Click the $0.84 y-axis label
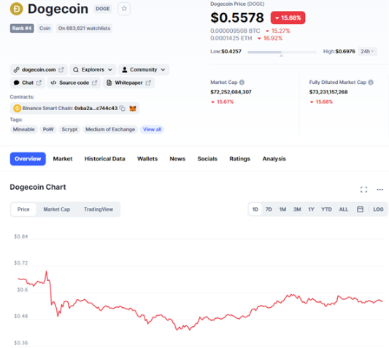The height and width of the screenshot is (348, 389). click(x=21, y=236)
